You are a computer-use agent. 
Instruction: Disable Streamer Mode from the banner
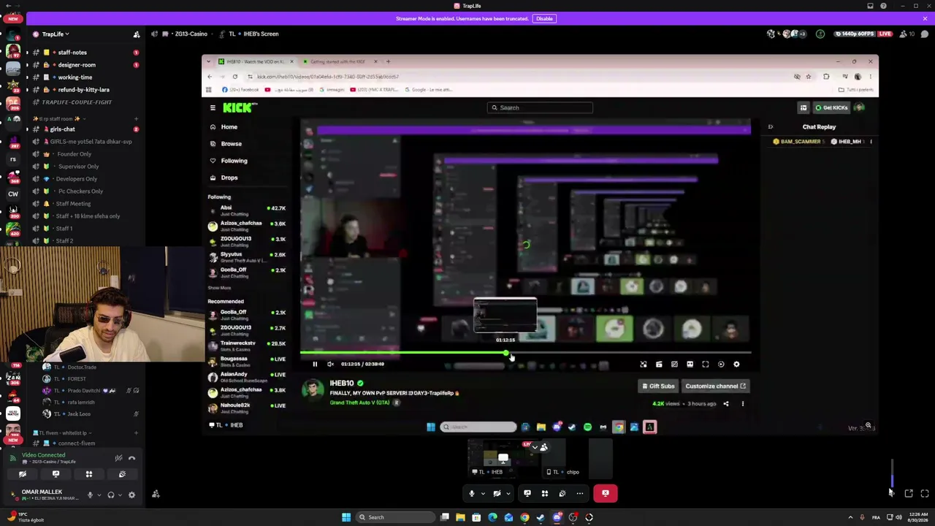[x=544, y=18]
